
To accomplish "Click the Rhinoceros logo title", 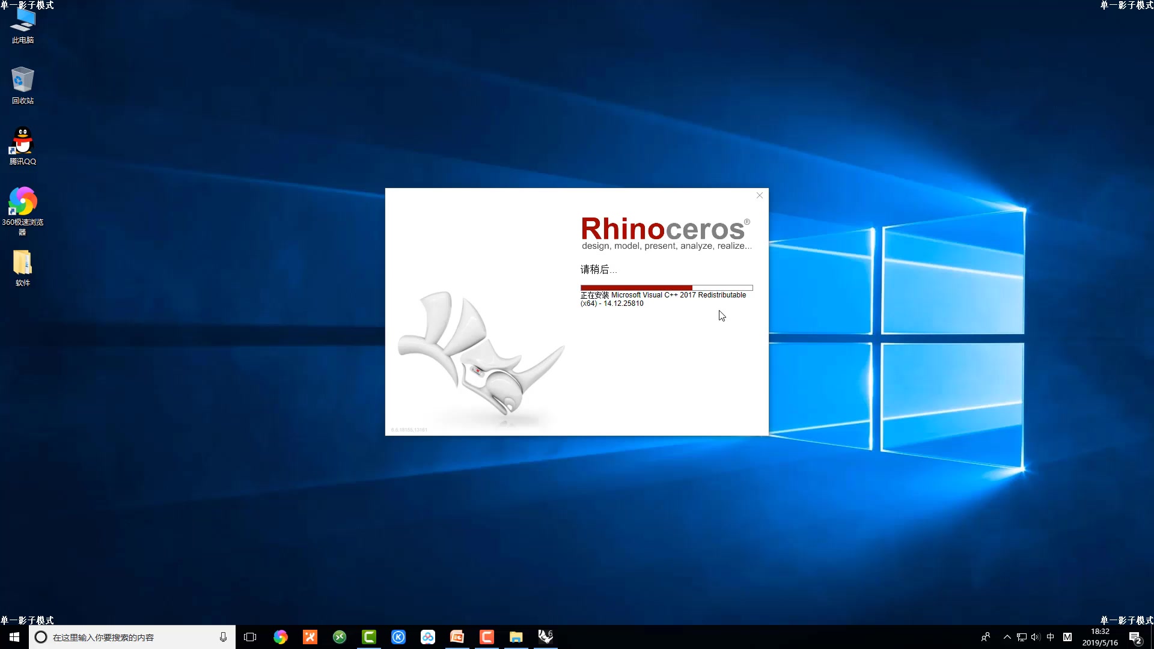I will pos(665,229).
